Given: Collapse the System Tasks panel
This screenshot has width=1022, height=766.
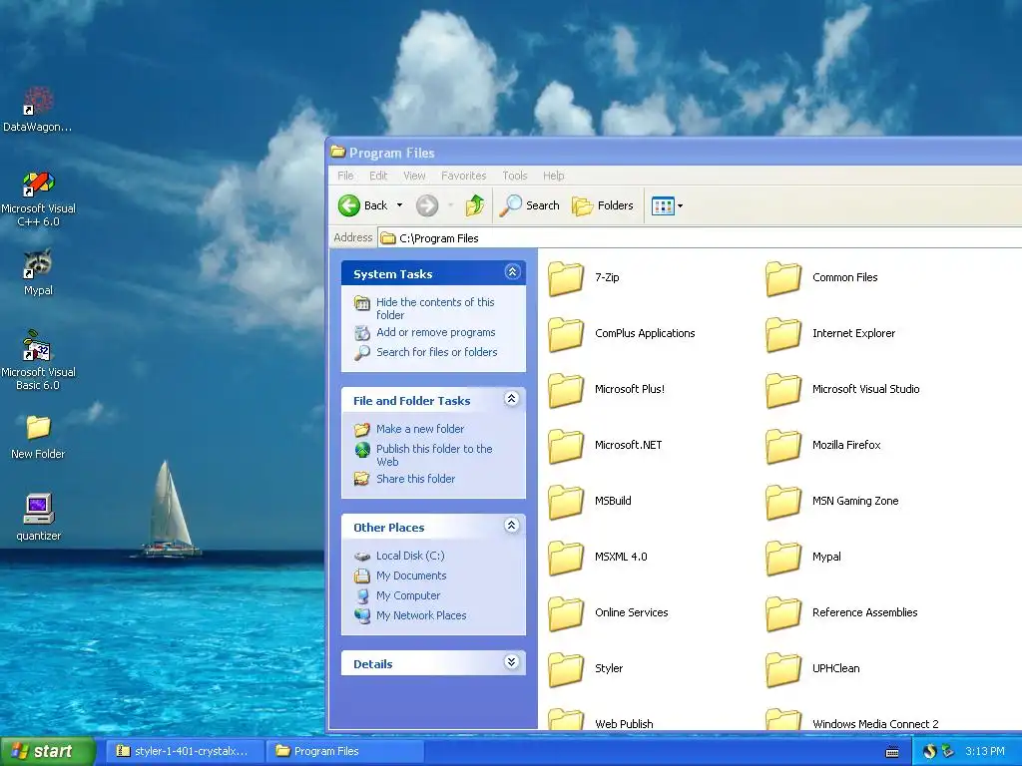Looking at the screenshot, I should pyautogui.click(x=512, y=272).
